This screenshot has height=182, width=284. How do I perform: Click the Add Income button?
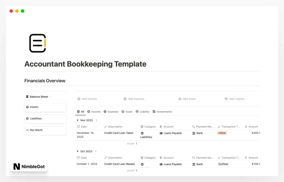[x=87, y=99]
